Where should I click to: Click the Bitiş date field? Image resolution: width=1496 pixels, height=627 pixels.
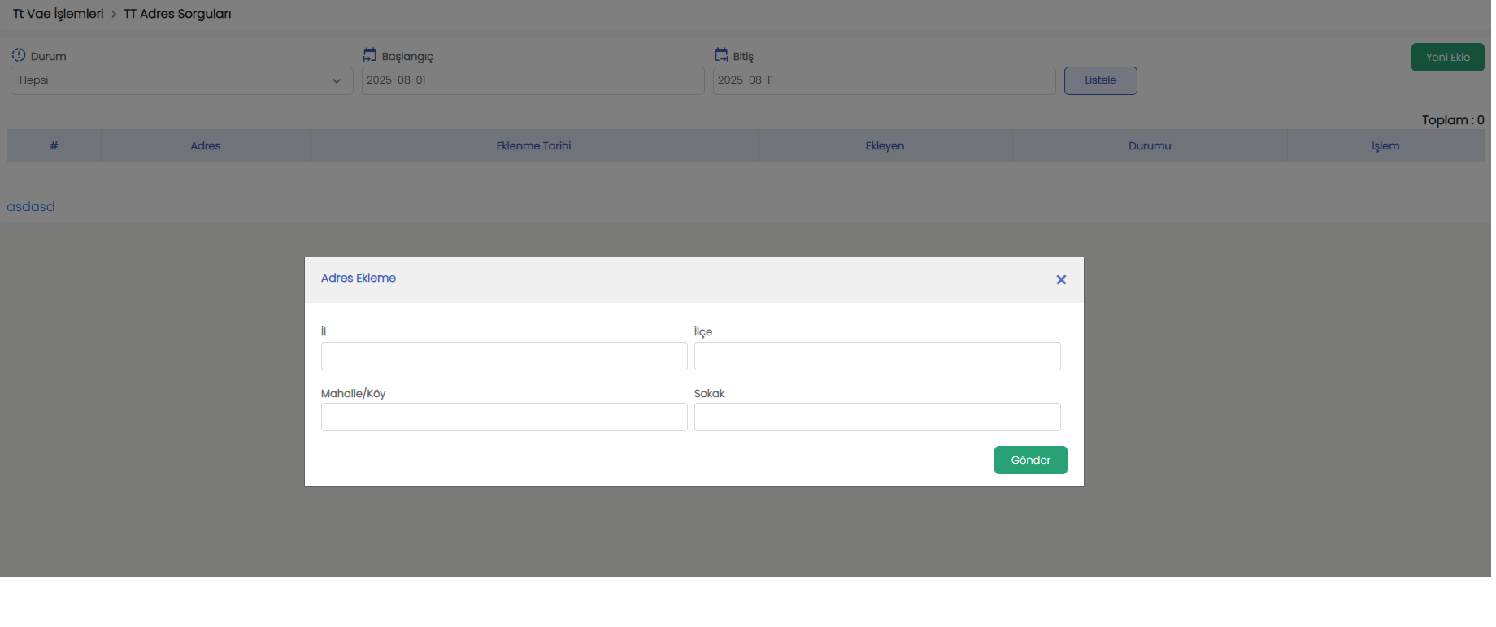(884, 80)
